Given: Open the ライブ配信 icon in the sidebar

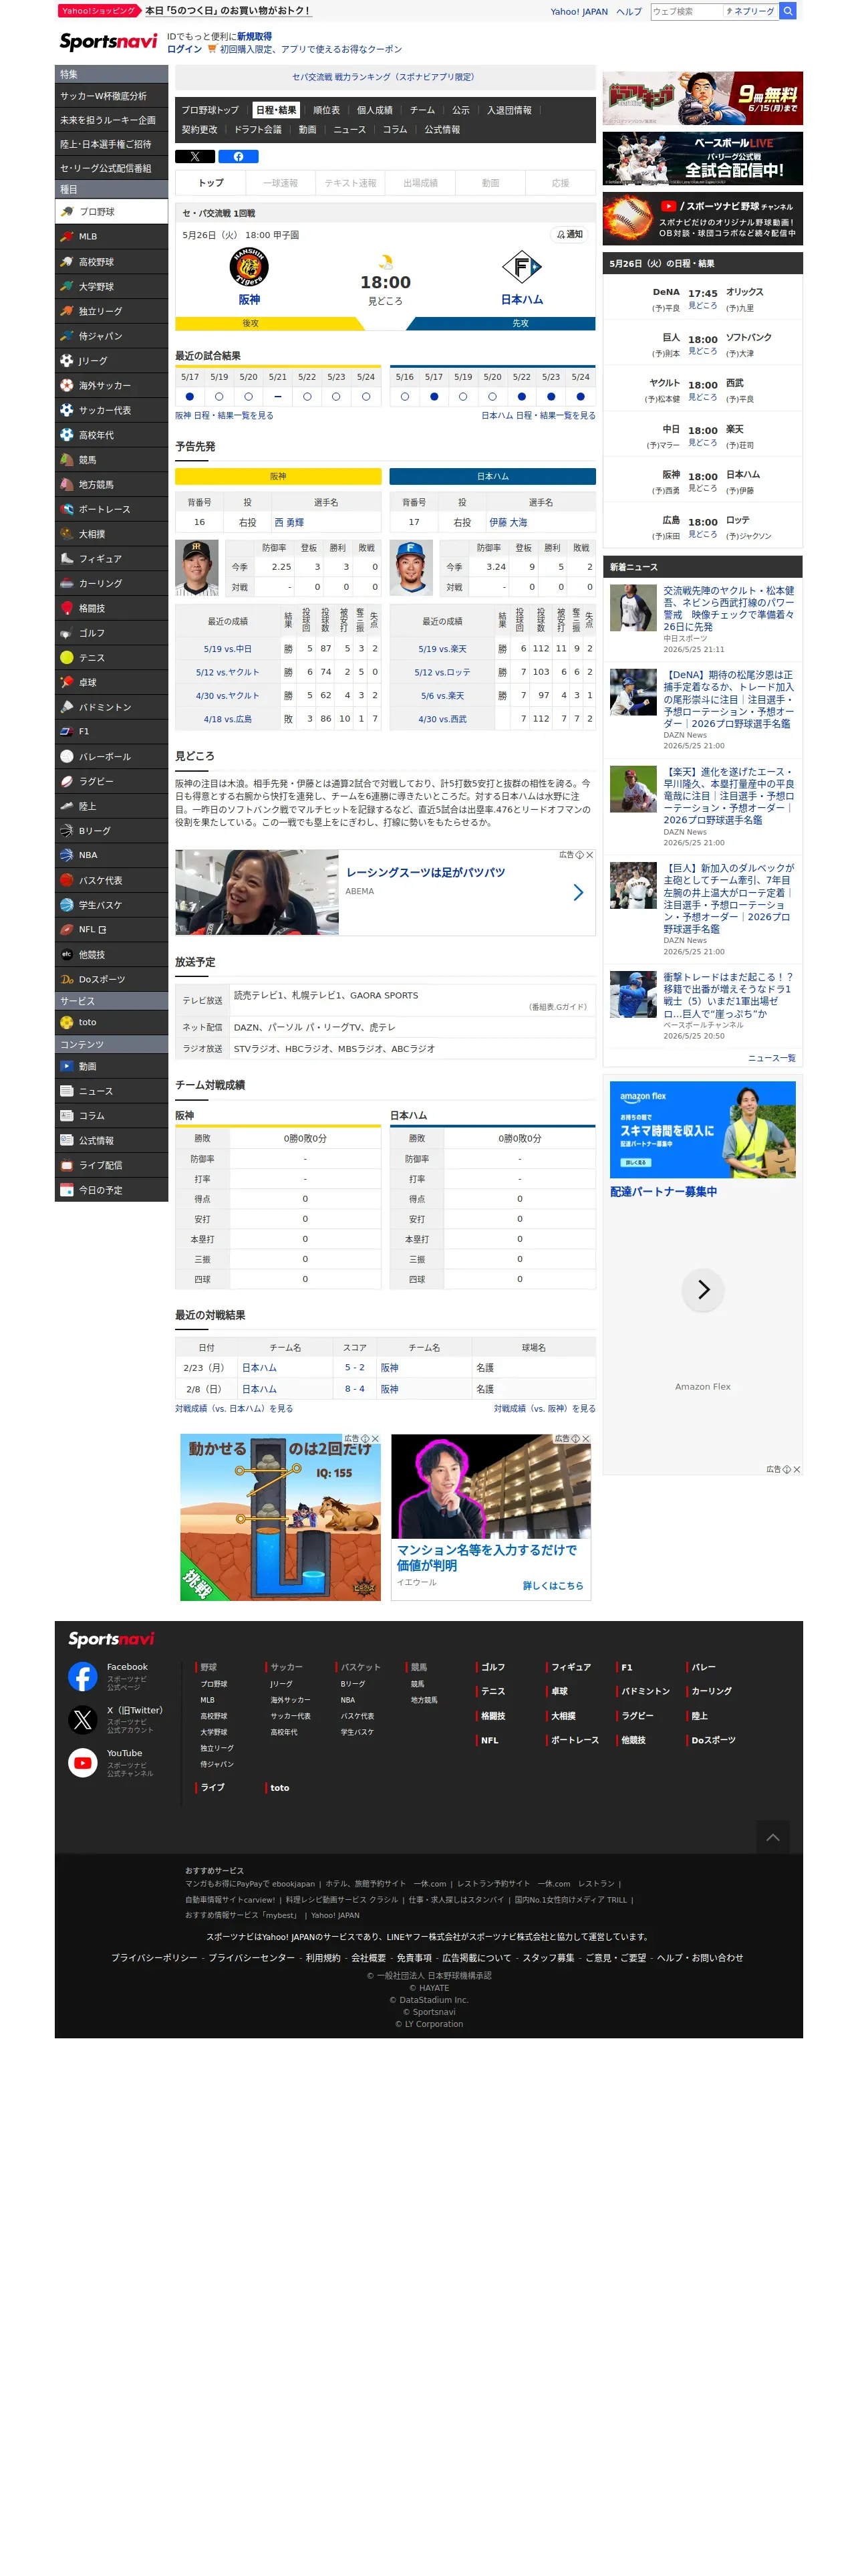Looking at the screenshot, I should tap(67, 1166).
